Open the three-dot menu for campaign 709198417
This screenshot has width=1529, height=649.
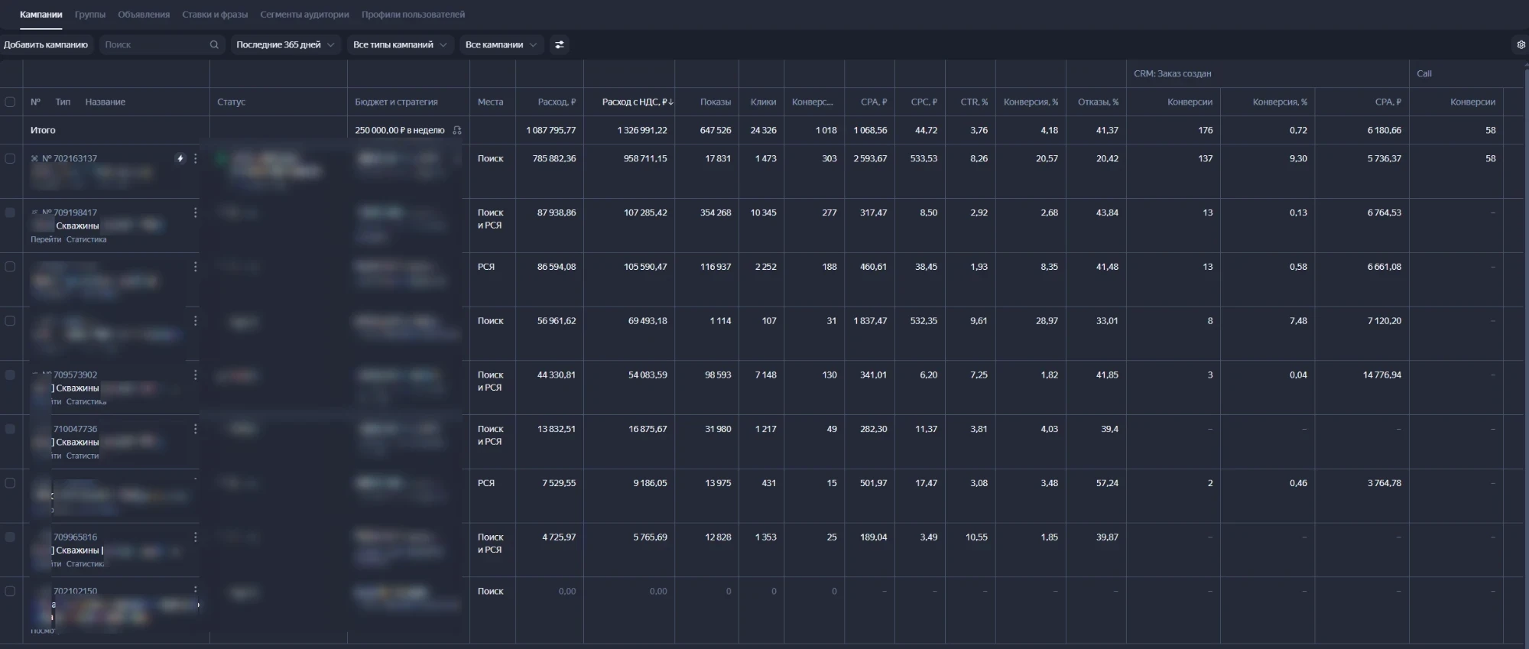pos(196,213)
